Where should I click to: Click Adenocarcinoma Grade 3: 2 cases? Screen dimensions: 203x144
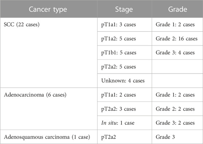coord(178,123)
